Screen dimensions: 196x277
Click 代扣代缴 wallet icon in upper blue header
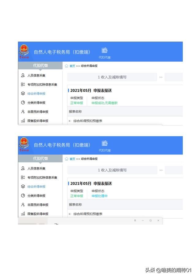coord(105,50)
